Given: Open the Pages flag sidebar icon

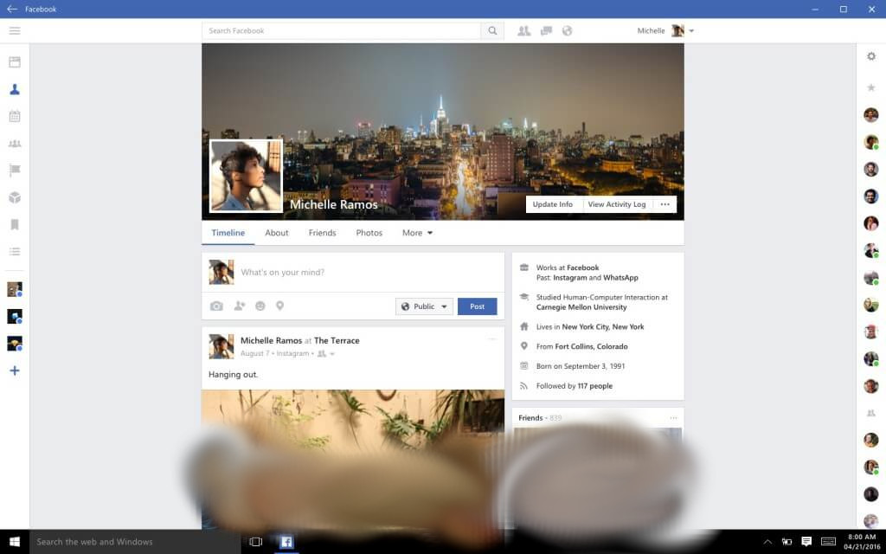Looking at the screenshot, I should coord(15,171).
